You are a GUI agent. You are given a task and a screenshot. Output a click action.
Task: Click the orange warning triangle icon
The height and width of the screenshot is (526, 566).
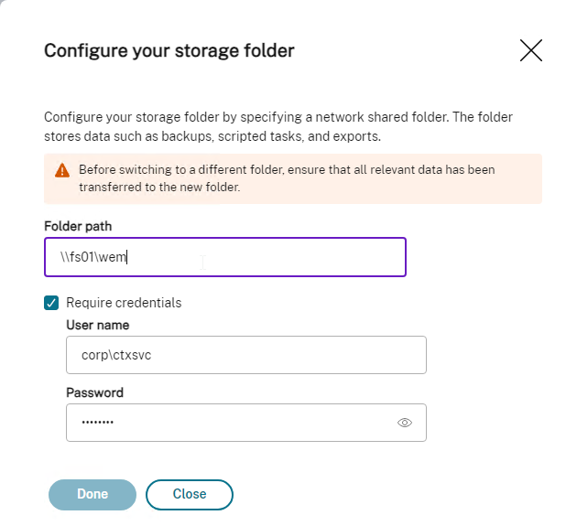tap(62, 170)
